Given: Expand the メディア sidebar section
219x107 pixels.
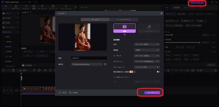Looking at the screenshot, I should [11, 13].
